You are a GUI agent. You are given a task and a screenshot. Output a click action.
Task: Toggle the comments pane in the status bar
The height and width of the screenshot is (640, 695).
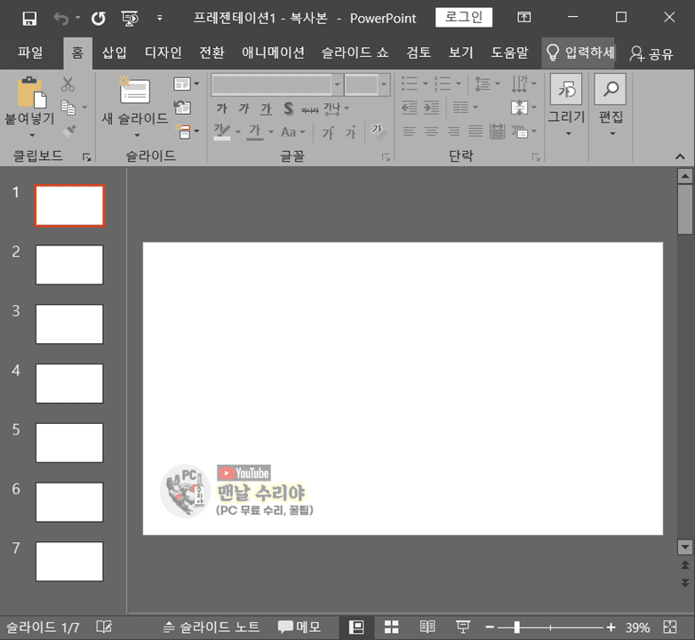(299, 628)
